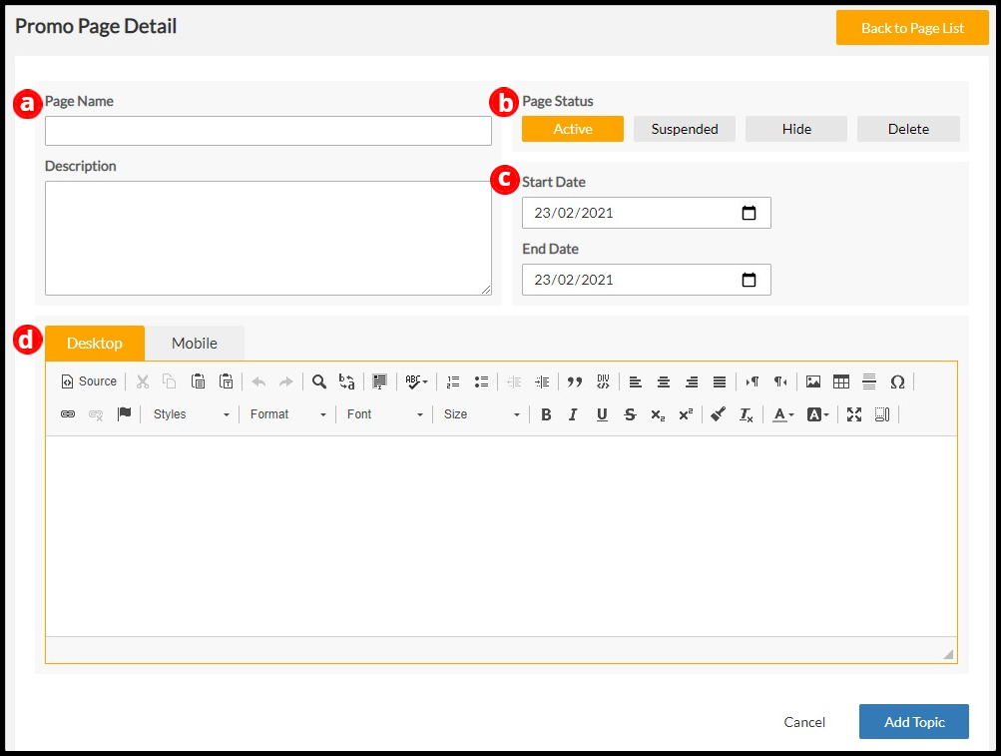Click the Insert Image icon

813,381
